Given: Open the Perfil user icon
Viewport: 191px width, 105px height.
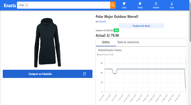Looking at the screenshot, I should pyautogui.click(x=172, y=4).
